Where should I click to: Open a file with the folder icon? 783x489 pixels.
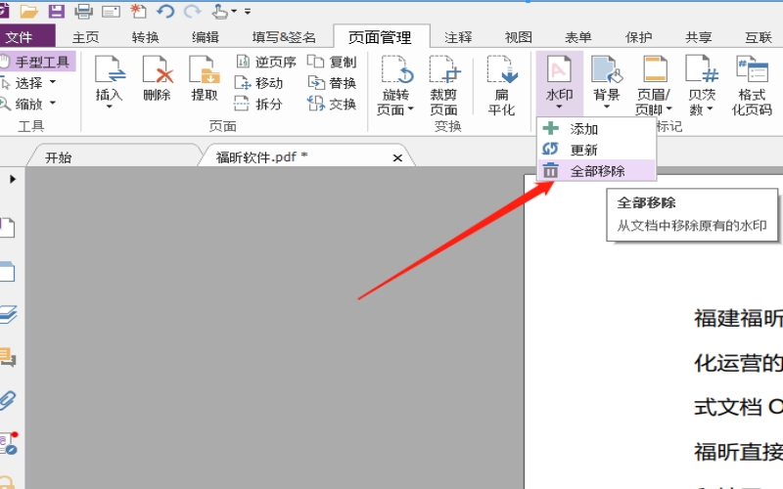[29, 11]
